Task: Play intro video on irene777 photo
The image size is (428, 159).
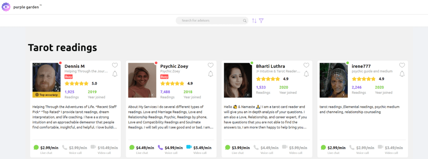Action: (344, 95)
